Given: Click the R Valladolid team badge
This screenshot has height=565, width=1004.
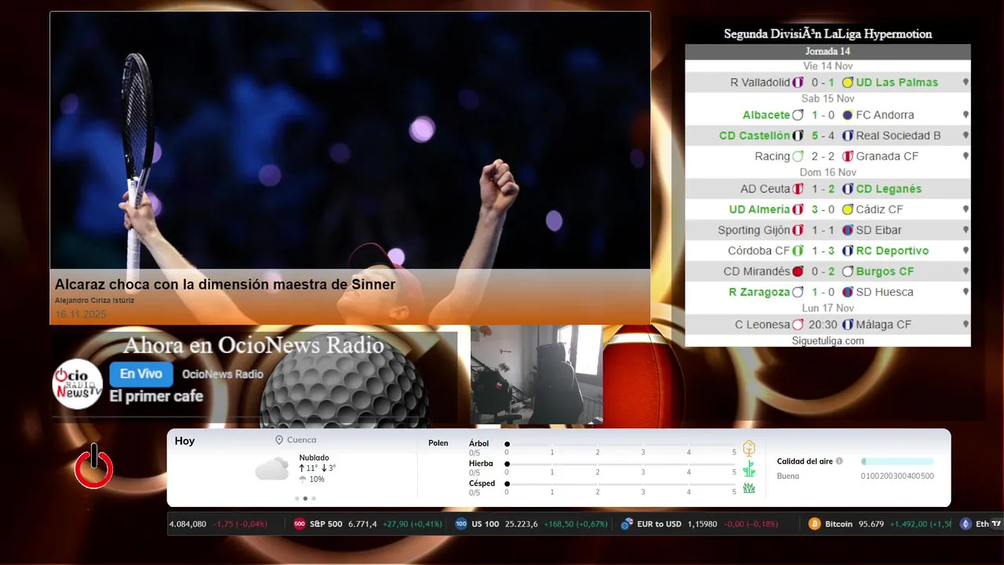Looking at the screenshot, I should pos(798,82).
